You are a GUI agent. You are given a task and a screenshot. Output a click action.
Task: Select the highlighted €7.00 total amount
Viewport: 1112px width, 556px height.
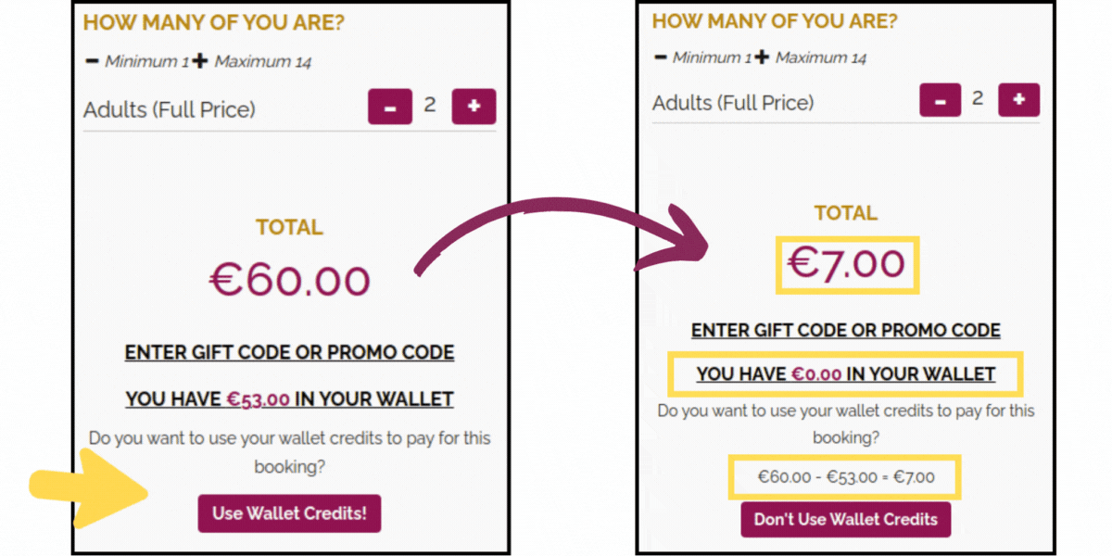coord(846,264)
